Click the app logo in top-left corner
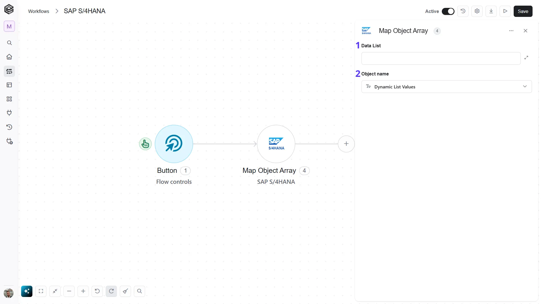 [x=9, y=9]
